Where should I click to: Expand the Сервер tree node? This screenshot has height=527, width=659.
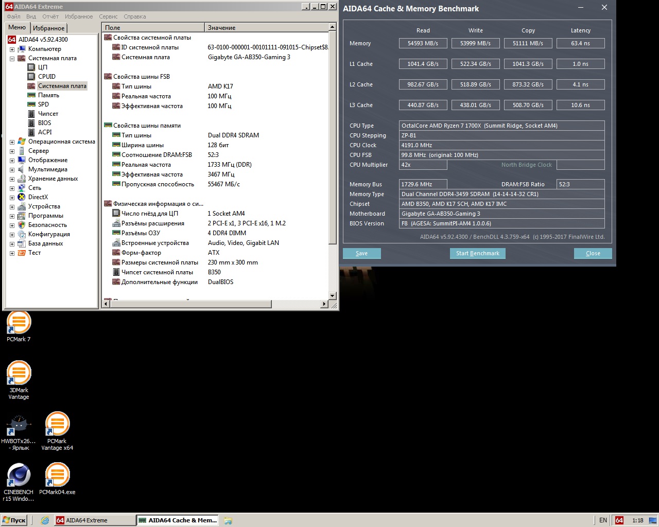click(12, 151)
